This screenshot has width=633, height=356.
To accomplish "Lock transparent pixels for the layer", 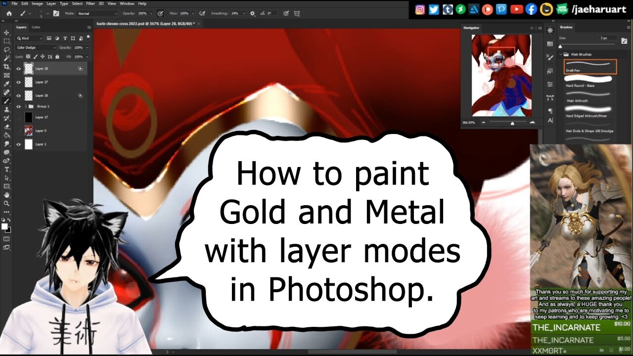I will click(28, 56).
